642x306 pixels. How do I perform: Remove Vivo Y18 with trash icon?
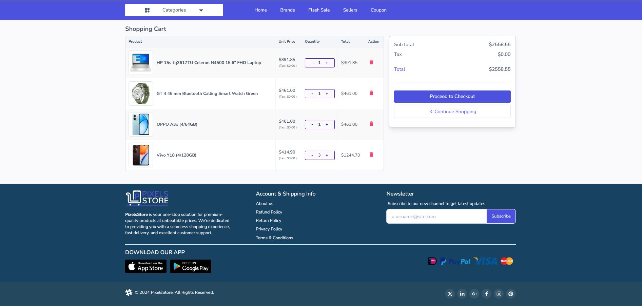371,155
